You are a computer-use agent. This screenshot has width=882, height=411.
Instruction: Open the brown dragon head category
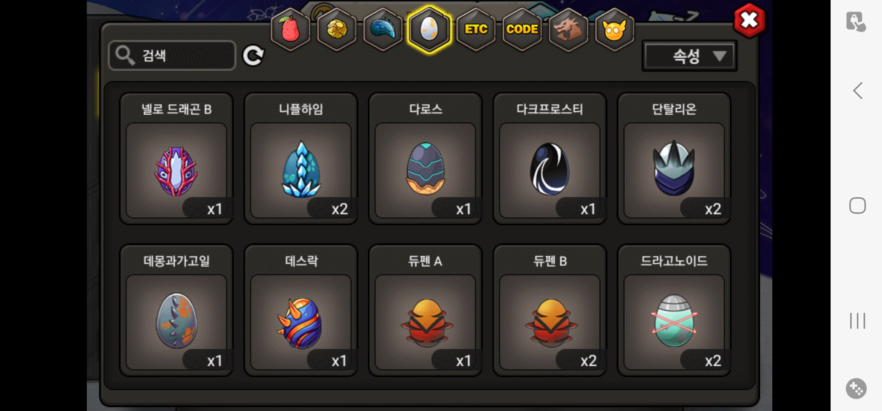[x=568, y=29]
